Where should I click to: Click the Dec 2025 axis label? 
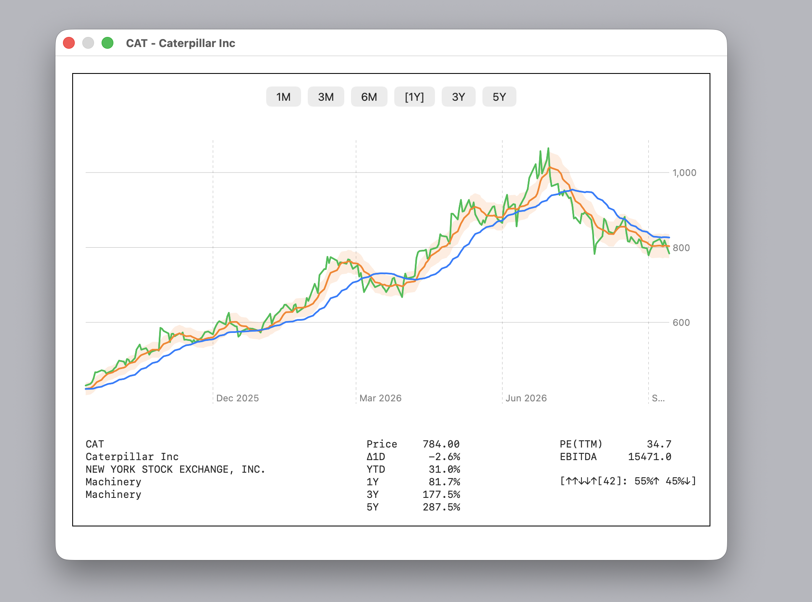click(x=238, y=398)
